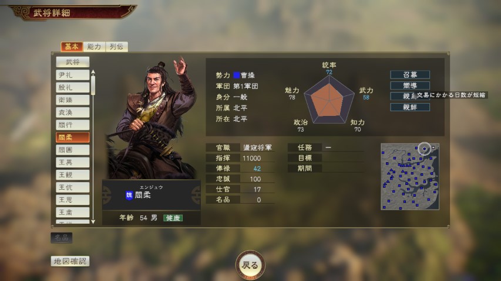Click the 健康 health status badge
The image size is (501, 281).
[x=173, y=218]
